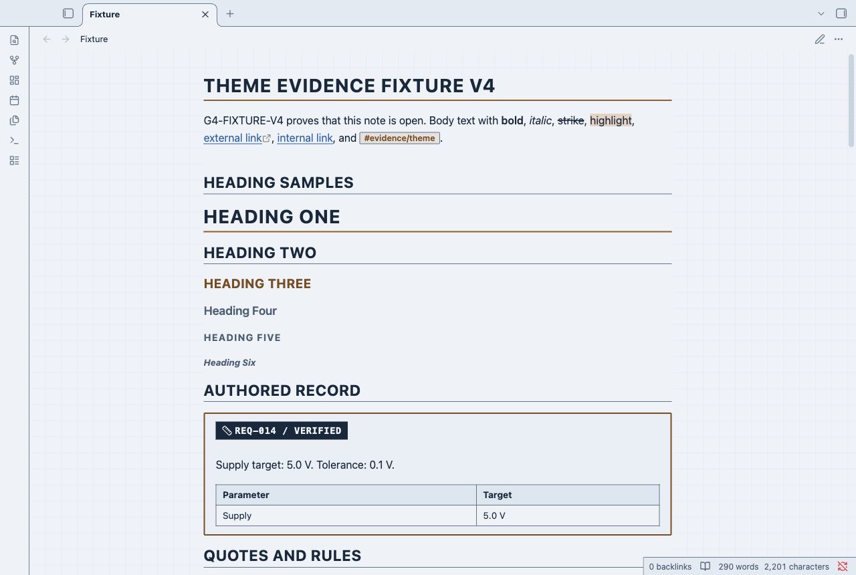The height and width of the screenshot is (575, 856).
Task: Click the HEADING THREE heading
Action: coord(257,283)
